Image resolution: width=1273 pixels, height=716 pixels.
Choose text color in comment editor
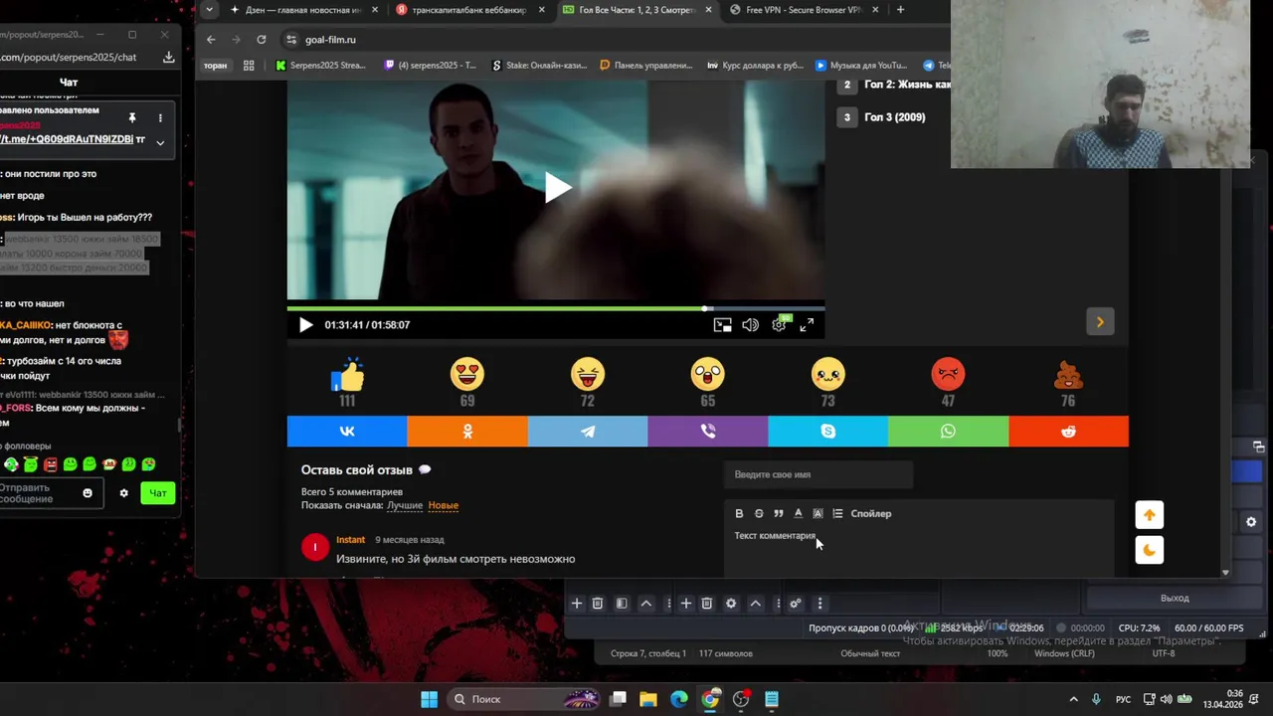(x=798, y=514)
